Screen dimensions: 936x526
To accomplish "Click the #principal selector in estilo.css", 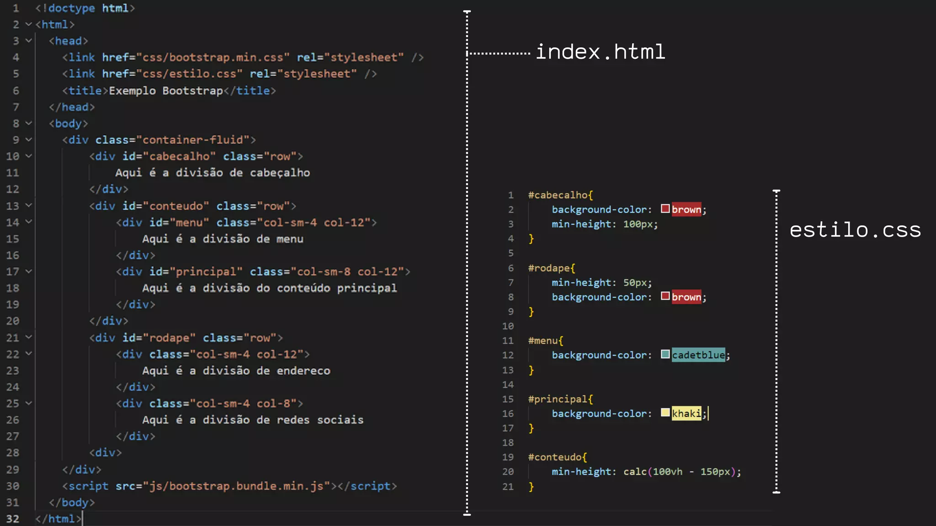I will 558,399.
